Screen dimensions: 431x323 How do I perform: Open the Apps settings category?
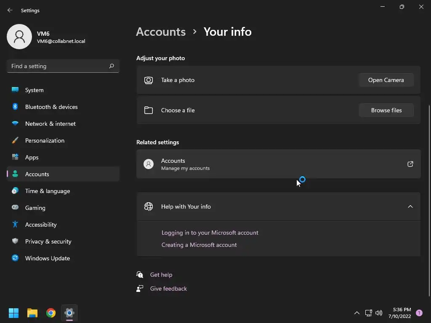click(x=32, y=157)
